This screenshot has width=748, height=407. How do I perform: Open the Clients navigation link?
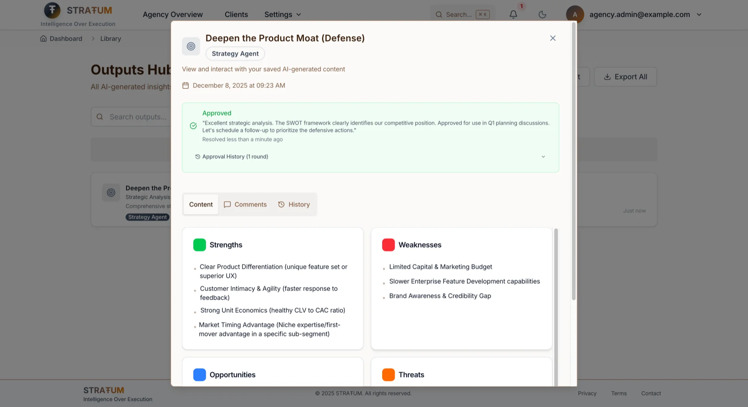pos(236,14)
